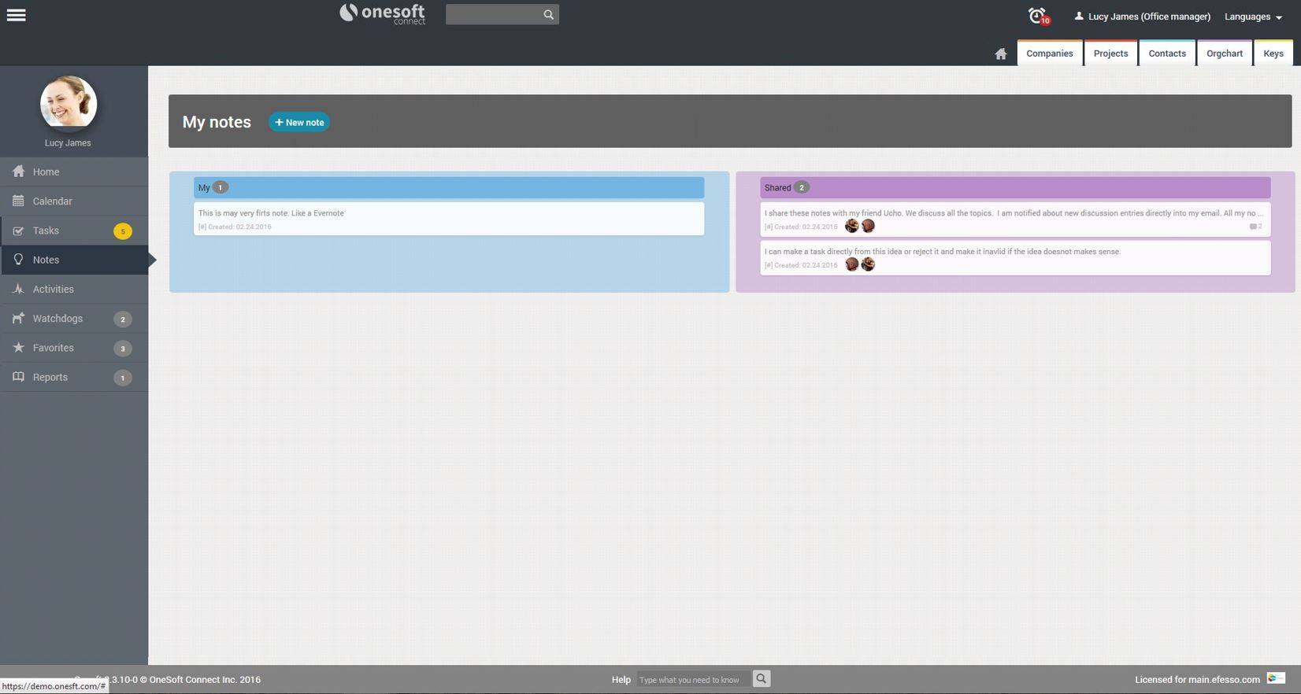Click the Tasks checkmark icon
This screenshot has width=1301, height=694.
(x=18, y=231)
